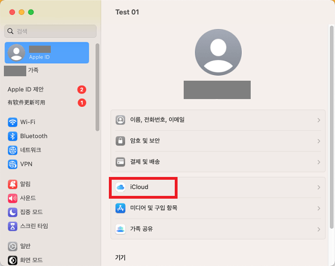
Task: Click the search magnifier icon
Action: (10, 31)
